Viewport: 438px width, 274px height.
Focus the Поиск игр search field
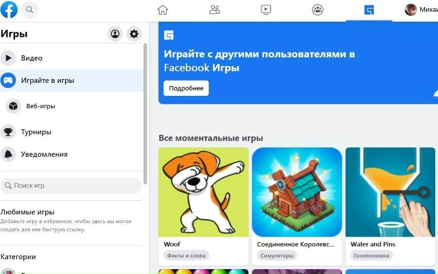tap(71, 186)
